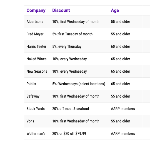
Task: Click Fred Meyer's first Tuesday discount text
Action: click(72, 34)
